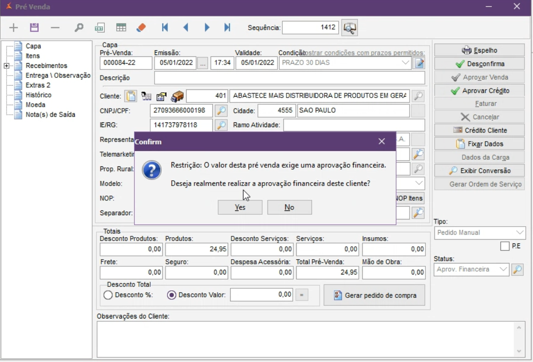Open Histórico in the side tree
Image resolution: width=533 pixels, height=362 pixels.
click(x=38, y=95)
